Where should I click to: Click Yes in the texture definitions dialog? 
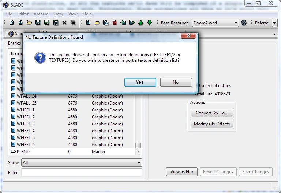tap(140, 82)
